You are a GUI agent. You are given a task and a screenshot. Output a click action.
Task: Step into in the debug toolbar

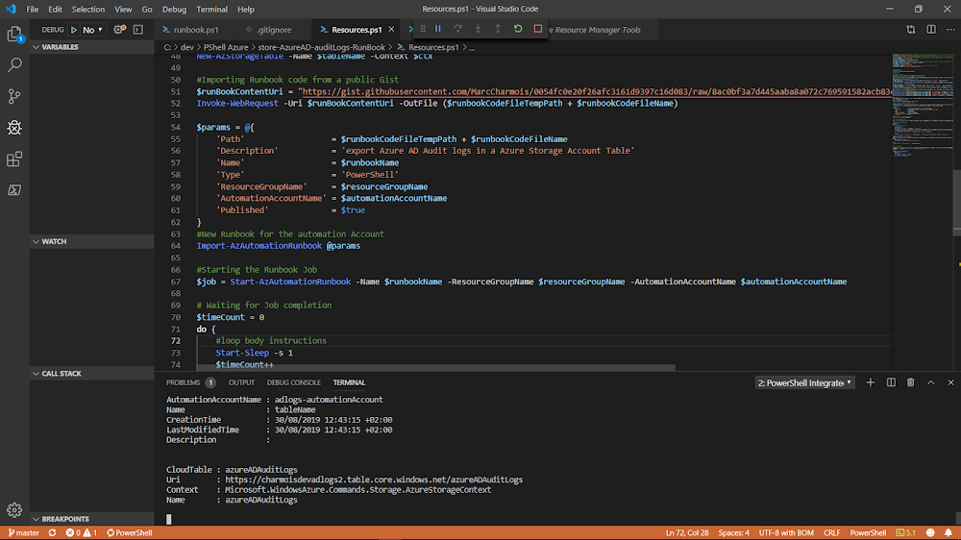point(478,29)
